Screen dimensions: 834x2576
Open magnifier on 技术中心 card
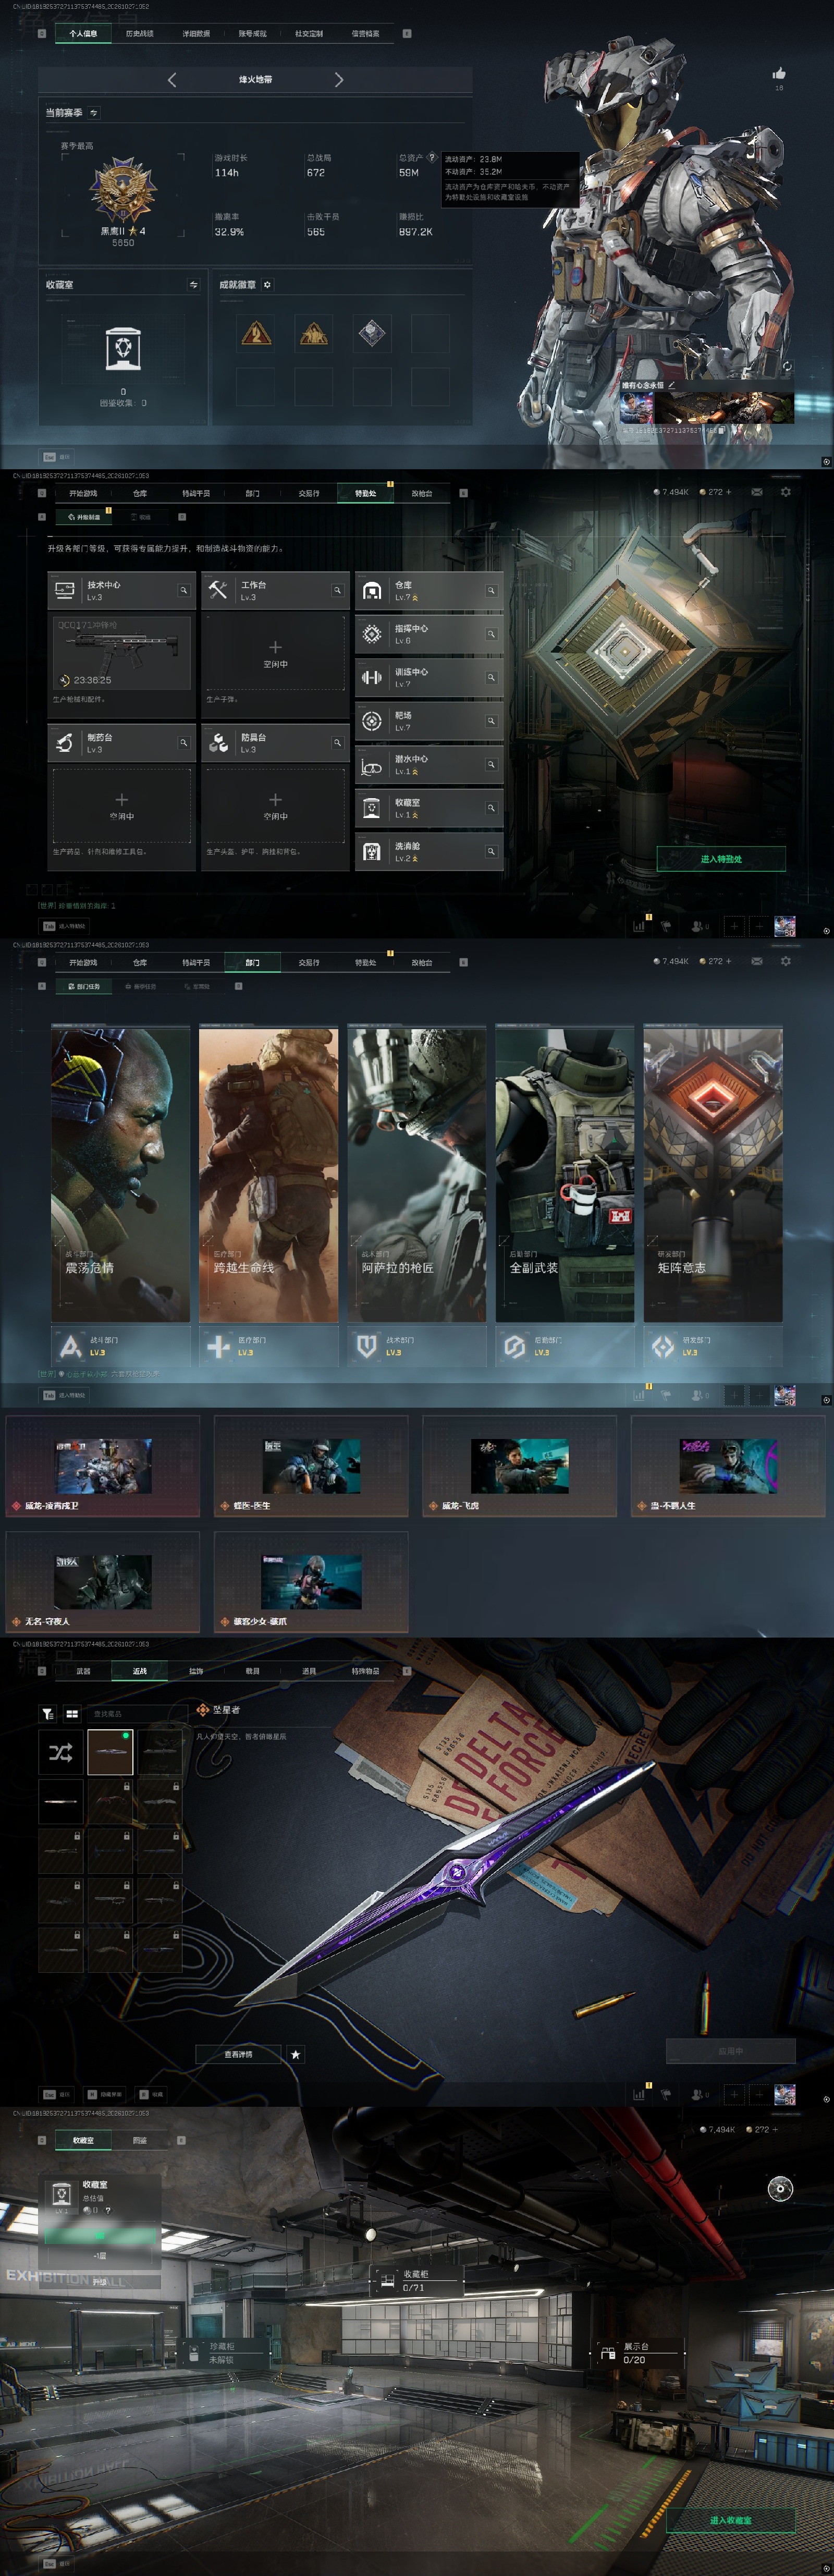point(183,591)
